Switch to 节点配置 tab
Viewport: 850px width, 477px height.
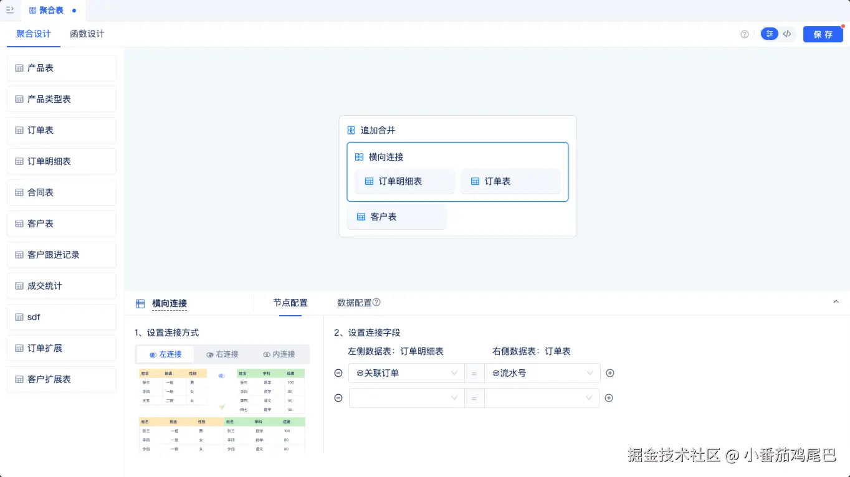[290, 303]
